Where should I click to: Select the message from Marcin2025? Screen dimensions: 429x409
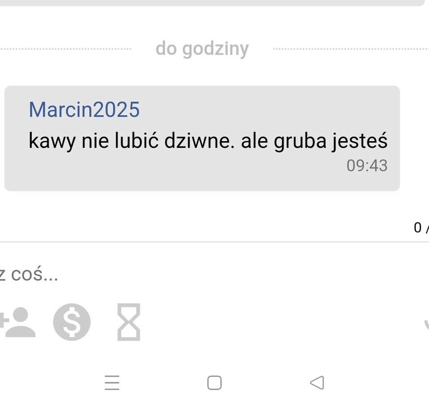(202, 138)
